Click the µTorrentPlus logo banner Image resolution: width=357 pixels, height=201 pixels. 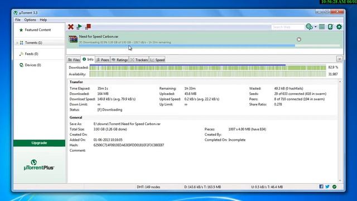(x=39, y=165)
